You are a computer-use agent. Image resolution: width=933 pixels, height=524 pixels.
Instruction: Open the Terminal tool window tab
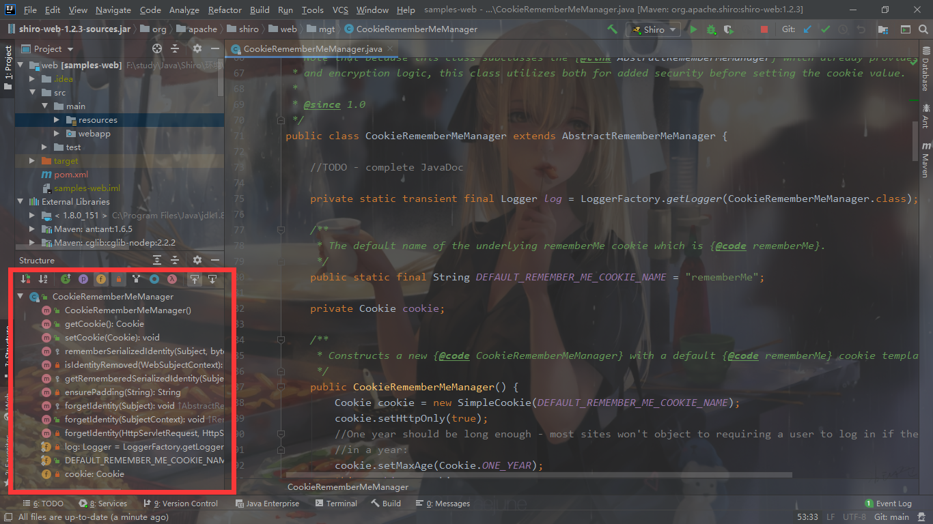coord(336,504)
